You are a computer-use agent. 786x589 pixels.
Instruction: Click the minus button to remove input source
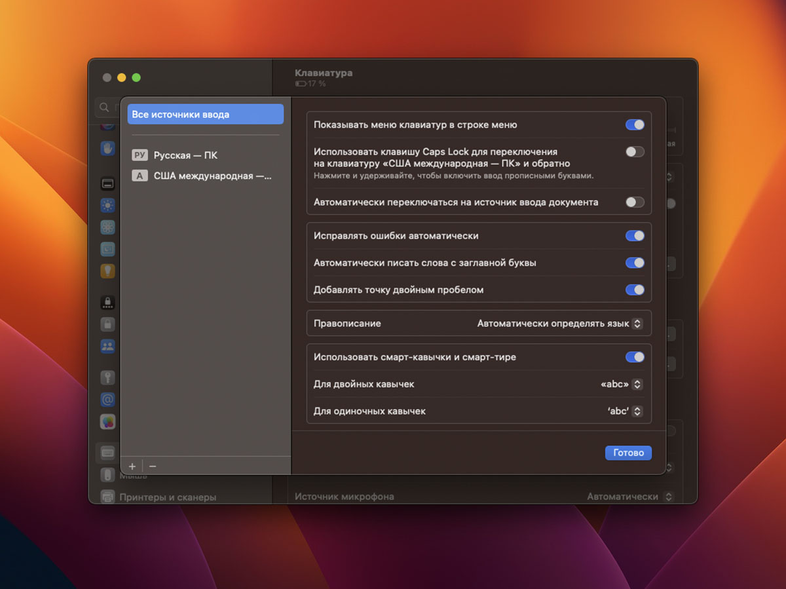(x=153, y=466)
